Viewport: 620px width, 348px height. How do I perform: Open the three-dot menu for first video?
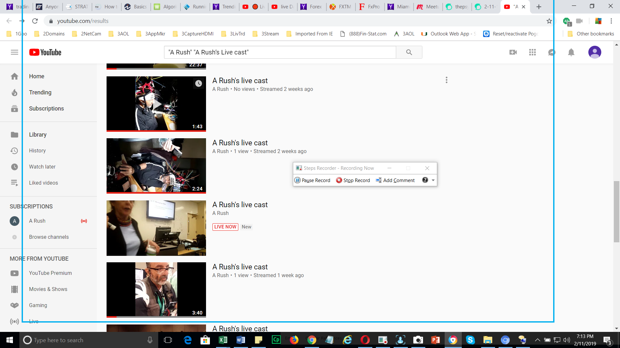[447, 80]
